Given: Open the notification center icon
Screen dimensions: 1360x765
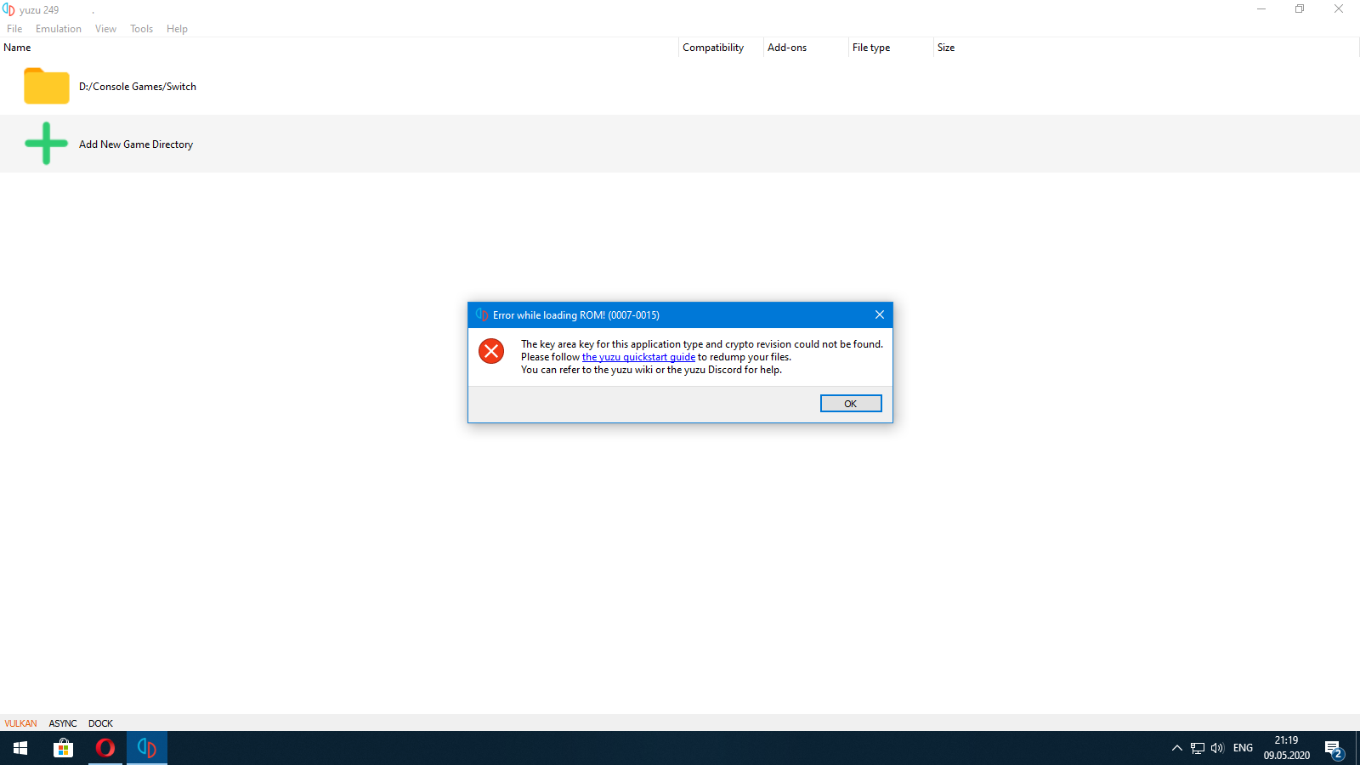Looking at the screenshot, I should point(1334,748).
